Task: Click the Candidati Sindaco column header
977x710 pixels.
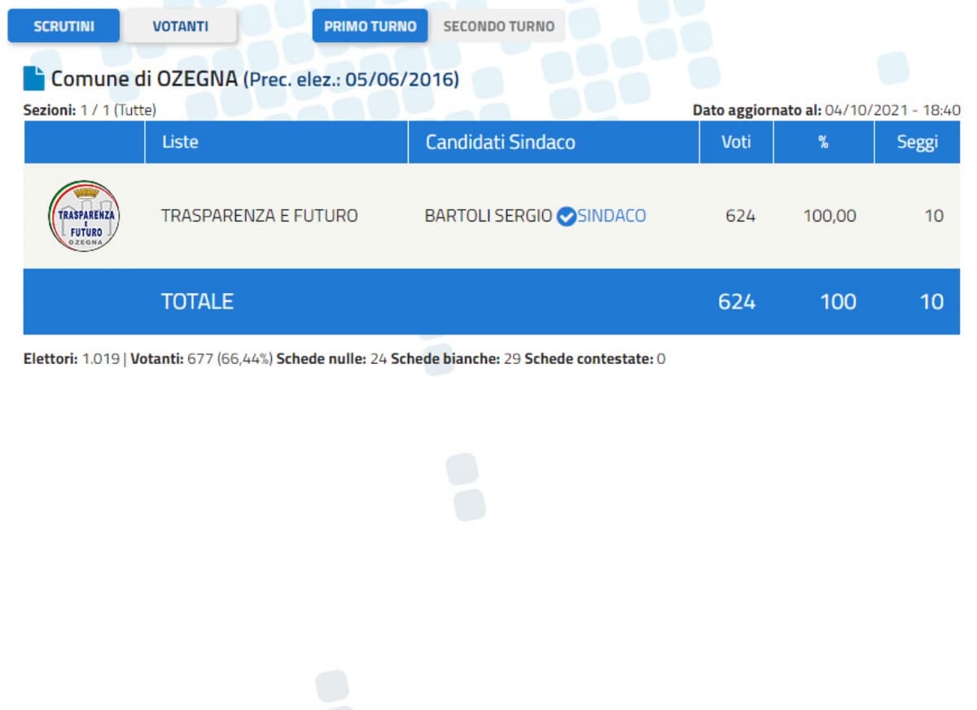Action: (x=500, y=142)
